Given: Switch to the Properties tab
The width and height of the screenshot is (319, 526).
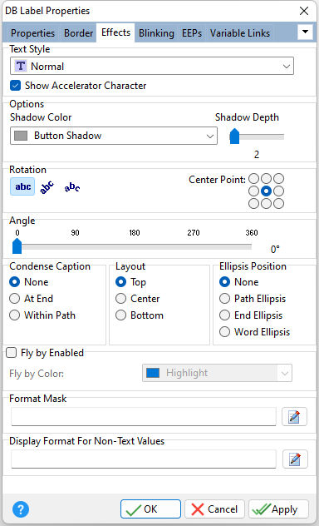Looking at the screenshot, I should click(32, 33).
